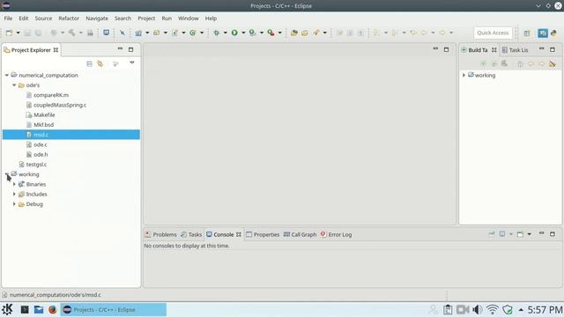Click the Search flashlight toolbar icon
Viewport: 564px width, 317px height.
tap(316, 33)
